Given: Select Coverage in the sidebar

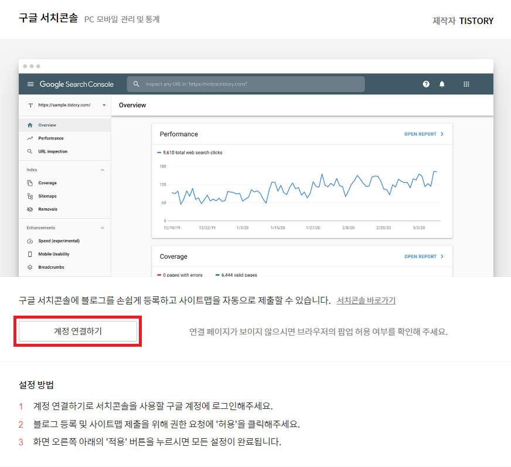Looking at the screenshot, I should tap(64, 183).
